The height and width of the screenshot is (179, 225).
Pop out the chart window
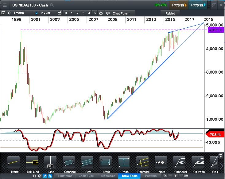click(214, 5)
